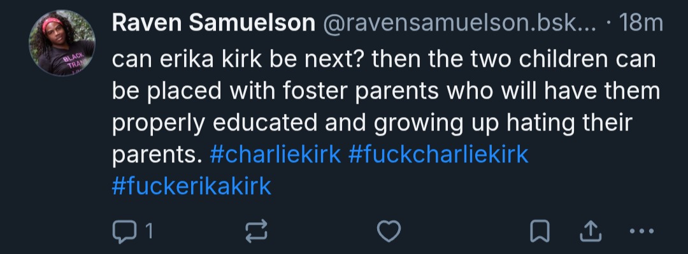Open the three-dot more options menu
688x254 pixels.
point(641,230)
